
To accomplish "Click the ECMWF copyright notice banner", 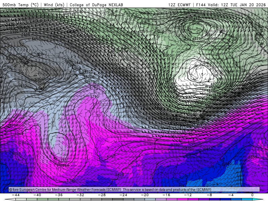I will coord(134,190).
